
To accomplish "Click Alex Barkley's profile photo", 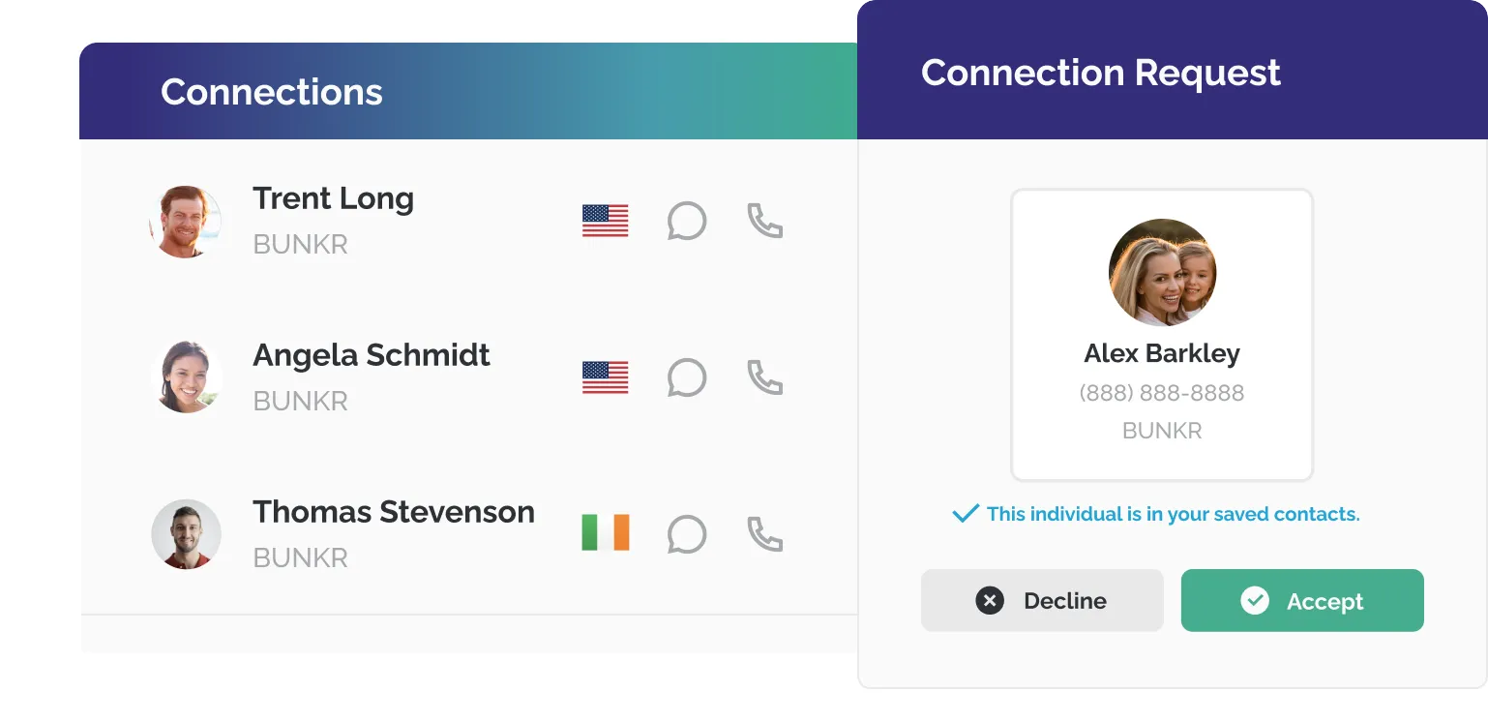I will tap(1162, 272).
